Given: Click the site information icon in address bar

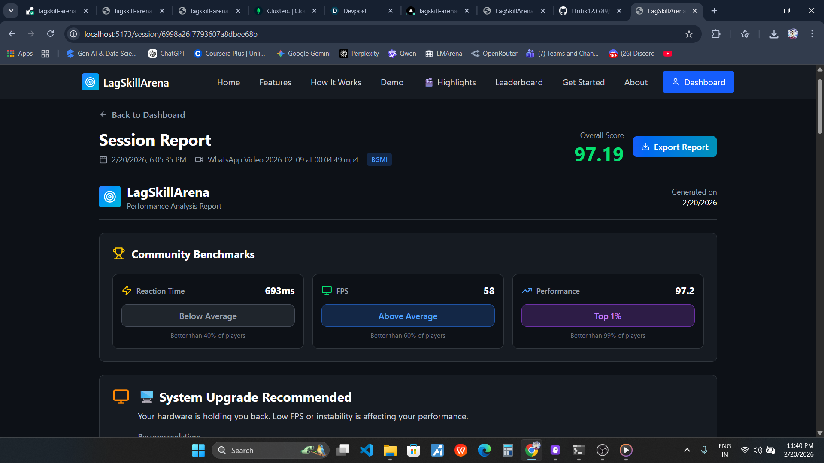Looking at the screenshot, I should tap(74, 34).
